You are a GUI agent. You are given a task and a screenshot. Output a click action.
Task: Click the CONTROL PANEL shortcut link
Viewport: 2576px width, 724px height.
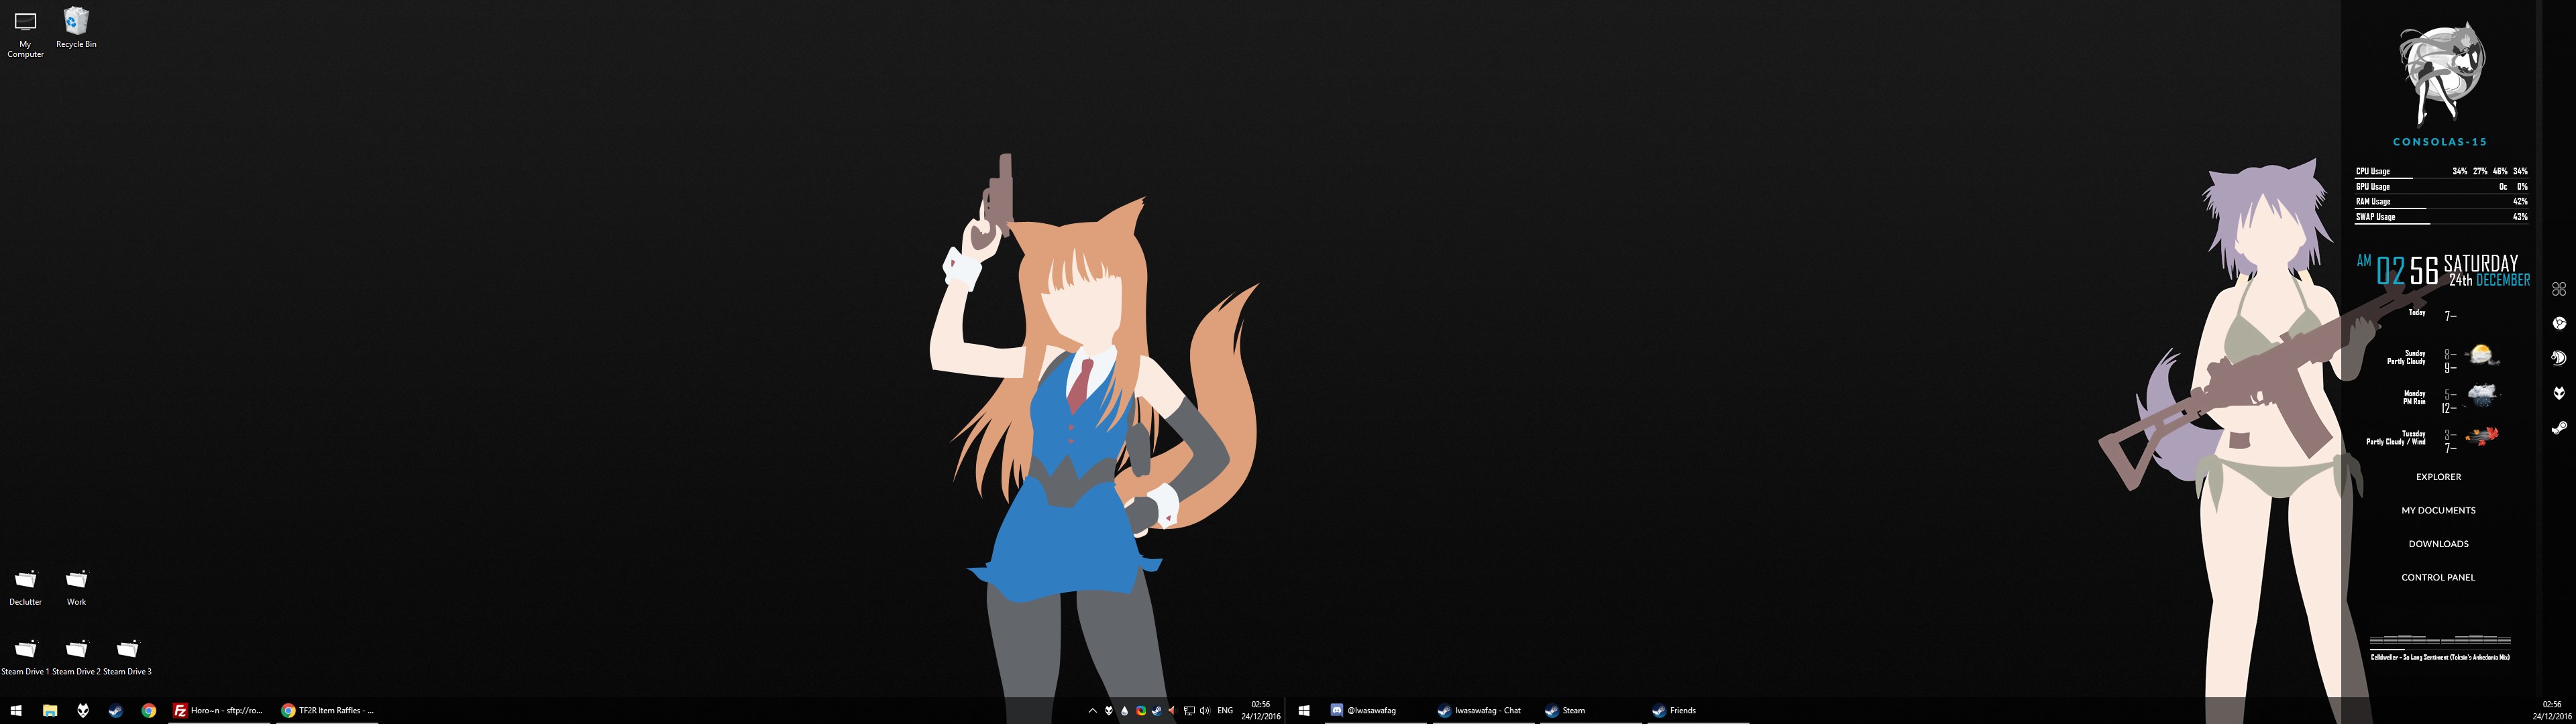(2438, 577)
